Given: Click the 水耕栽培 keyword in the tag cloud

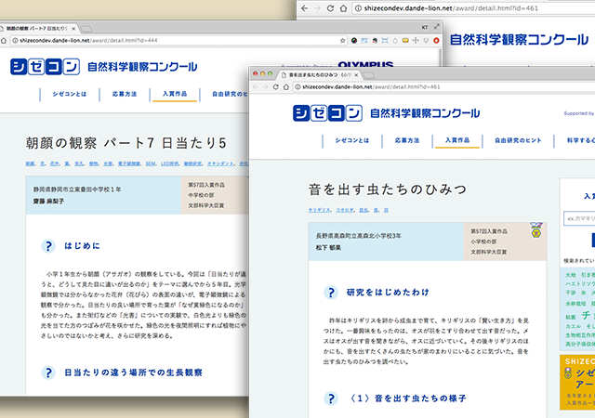Looking at the screenshot, I should [x=575, y=304].
